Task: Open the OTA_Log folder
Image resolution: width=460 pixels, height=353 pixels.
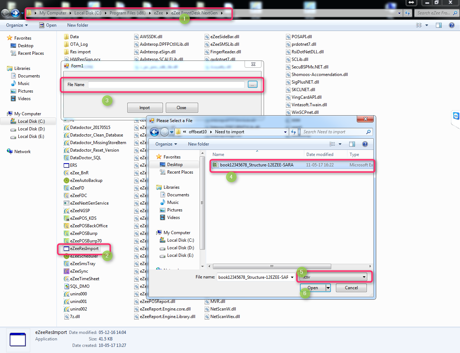Action: (x=76, y=44)
